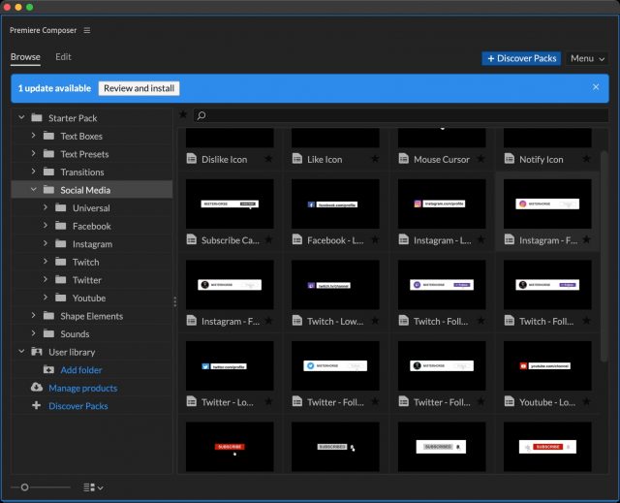The image size is (620, 503).
Task: Open the view mode dropdown at the bottom
Action: tap(93, 487)
